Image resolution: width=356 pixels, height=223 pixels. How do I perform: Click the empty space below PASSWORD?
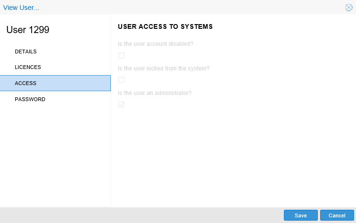click(x=55, y=156)
